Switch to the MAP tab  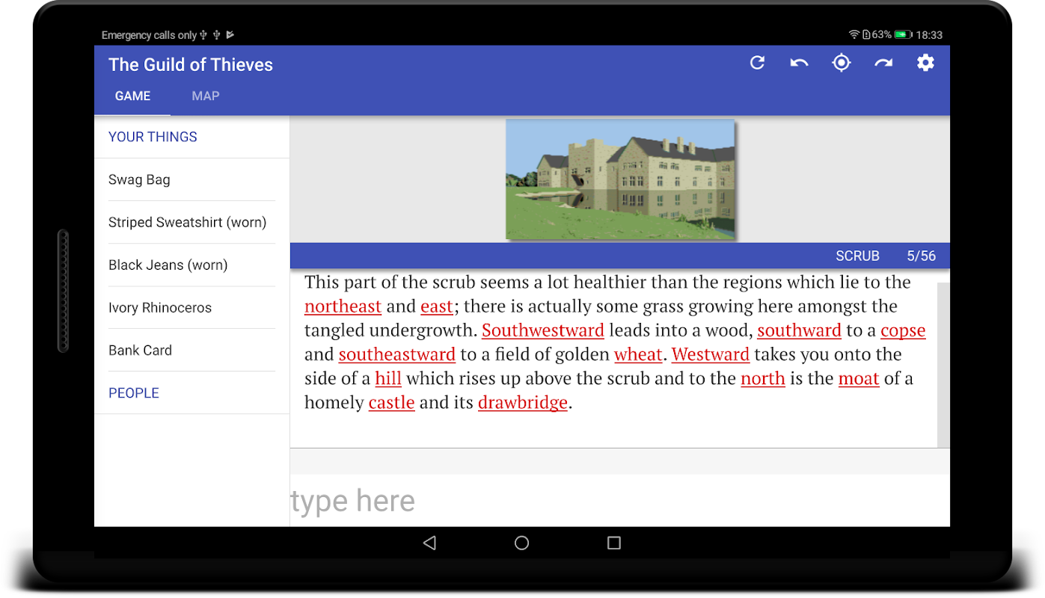206,96
